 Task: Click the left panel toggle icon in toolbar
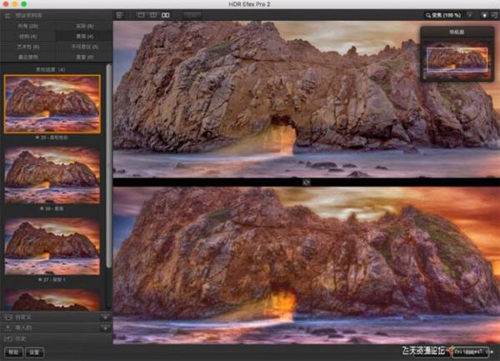pyautogui.click(x=121, y=15)
